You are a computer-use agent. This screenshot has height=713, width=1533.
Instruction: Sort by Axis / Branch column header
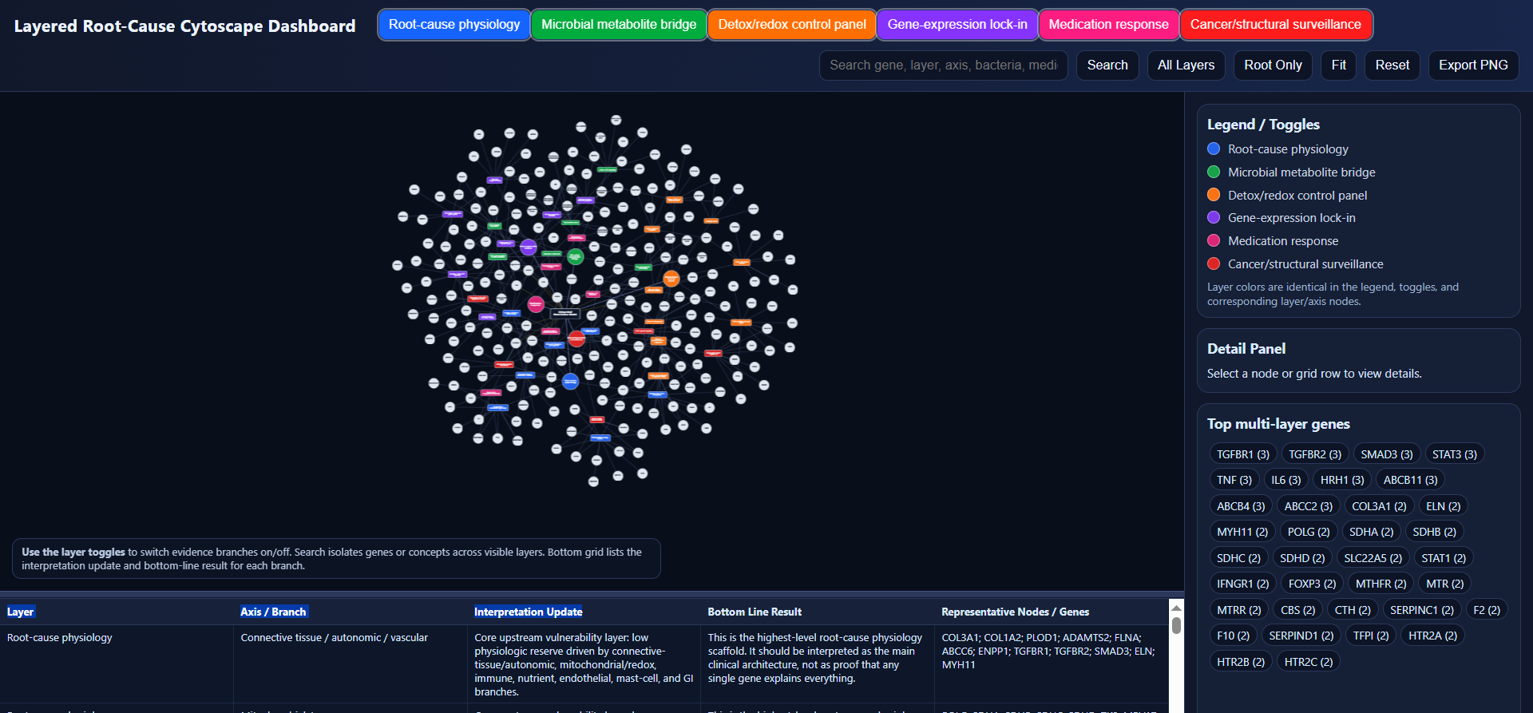(274, 612)
